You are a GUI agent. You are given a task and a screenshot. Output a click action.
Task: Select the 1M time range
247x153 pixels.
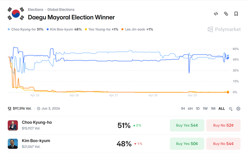(x=213, y=109)
